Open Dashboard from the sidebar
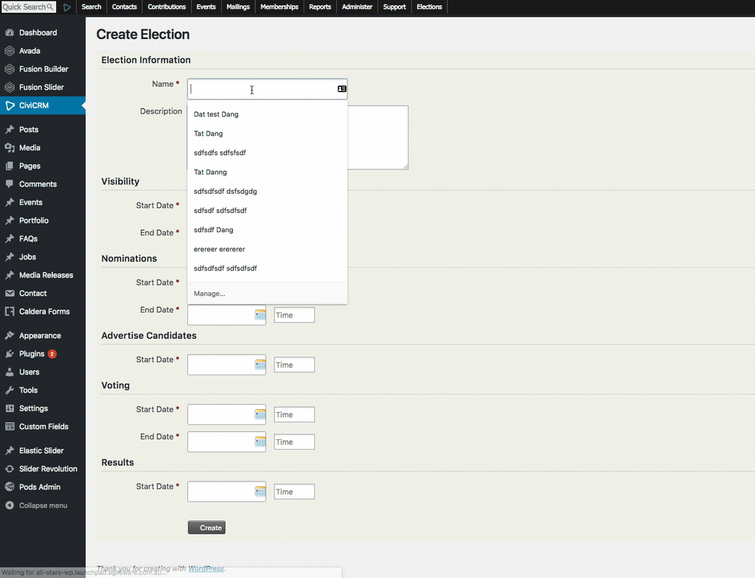The height and width of the screenshot is (578, 755). coord(38,32)
